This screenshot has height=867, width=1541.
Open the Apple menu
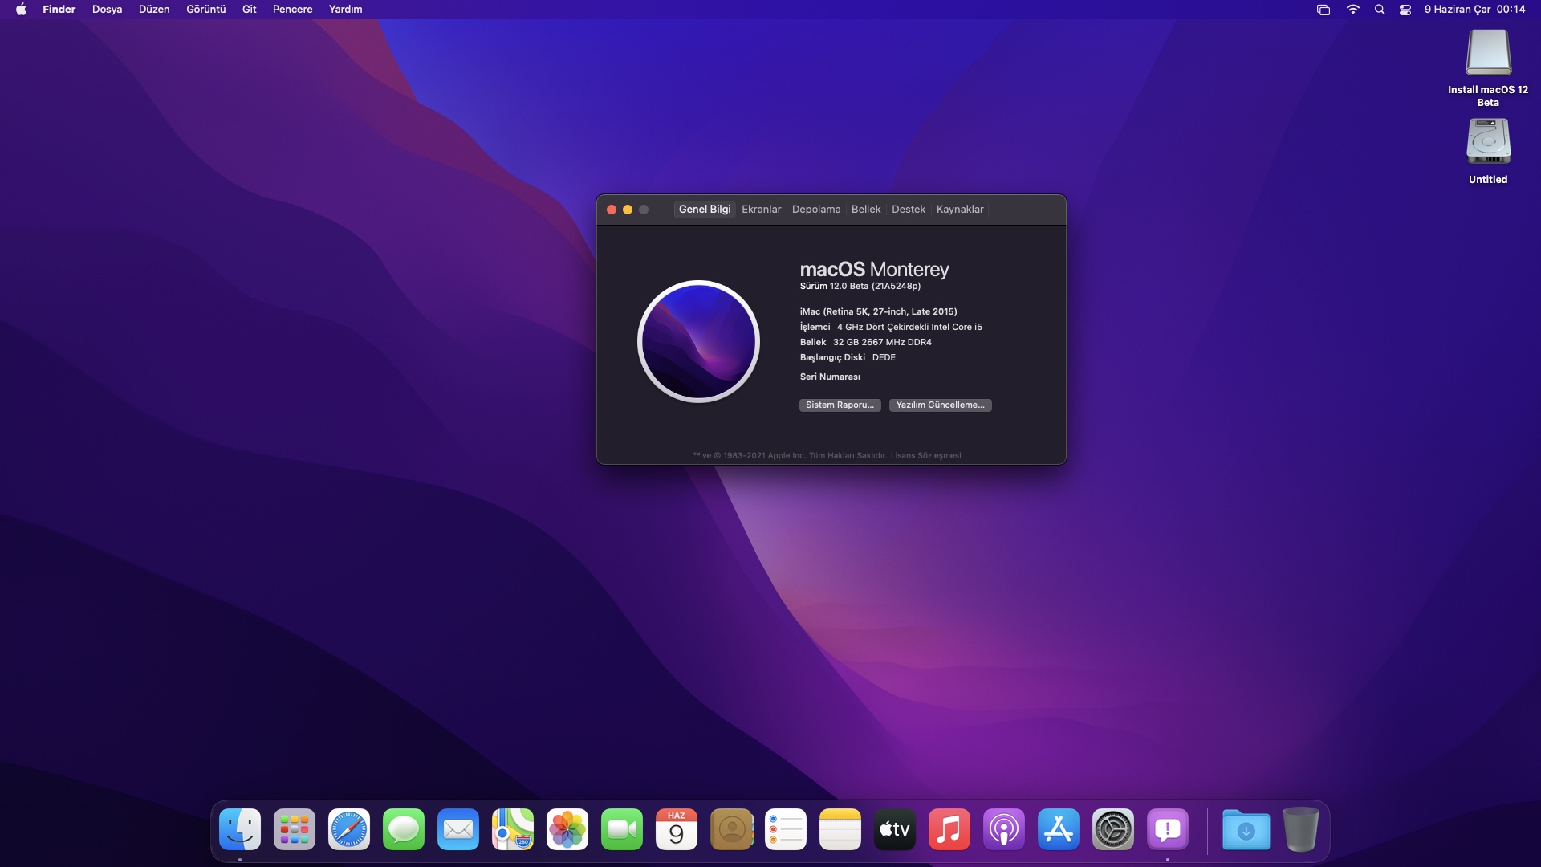[x=21, y=10]
